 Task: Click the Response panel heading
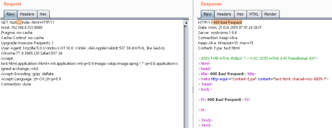coord(211,4)
